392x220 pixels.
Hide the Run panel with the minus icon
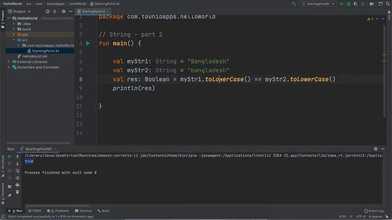pyautogui.click(x=383, y=149)
